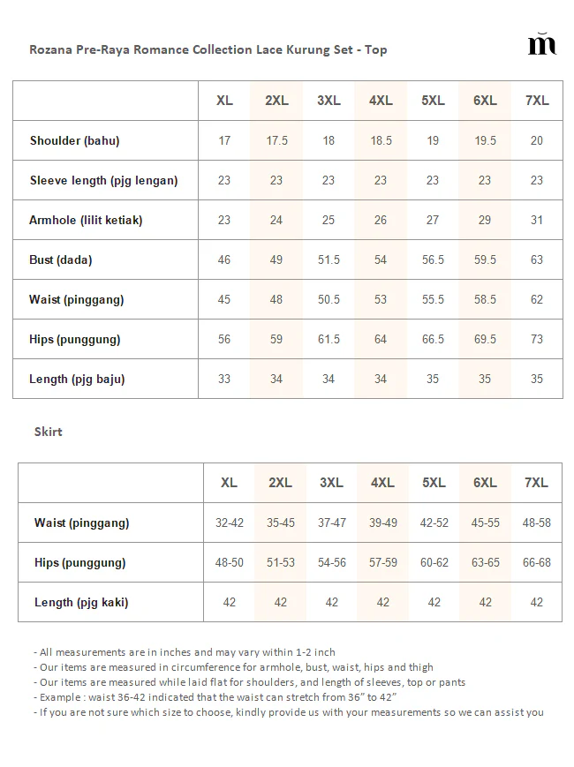The height and width of the screenshot is (767, 574).
Task: Click the brand logo icon at top right
Action: tap(542, 43)
